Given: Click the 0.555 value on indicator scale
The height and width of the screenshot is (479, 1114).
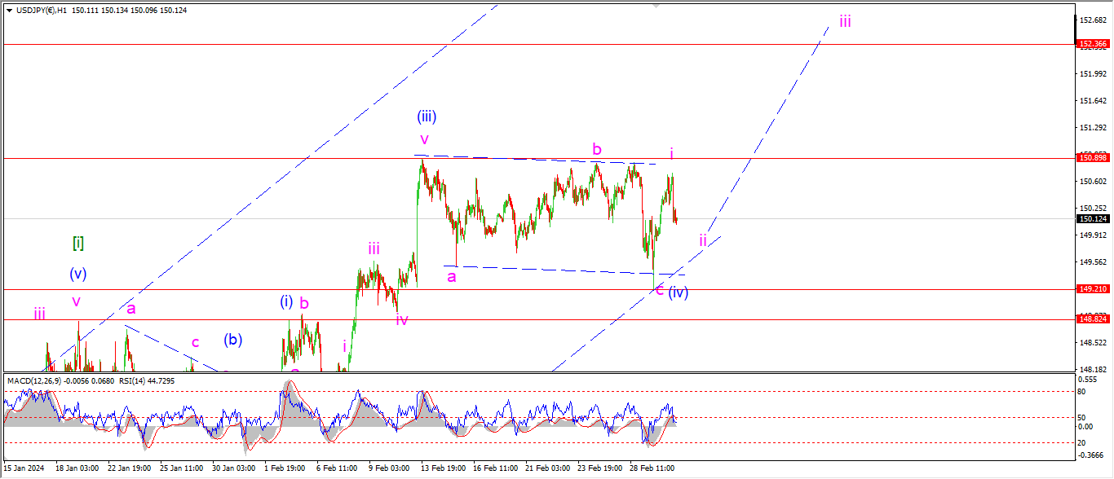Looking at the screenshot, I should (1086, 381).
